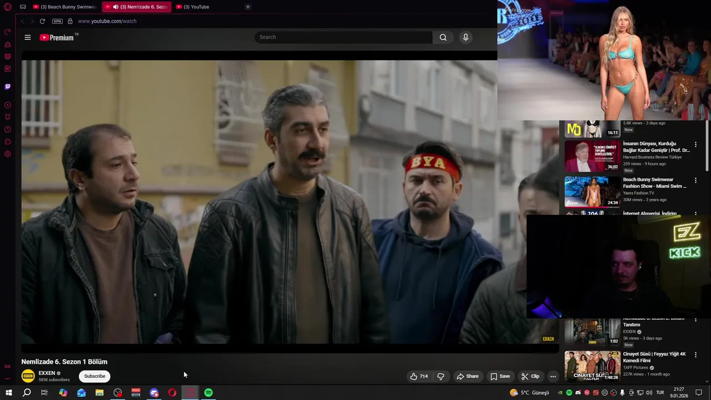
Task: Open a new browser tab
Action: (248, 7)
